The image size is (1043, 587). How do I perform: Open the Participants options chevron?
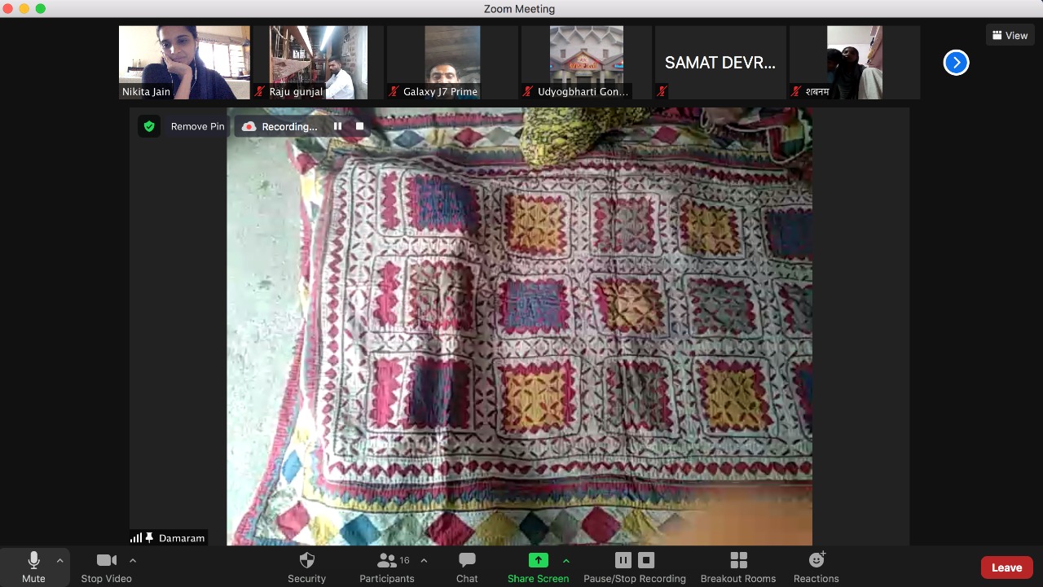pyautogui.click(x=424, y=559)
